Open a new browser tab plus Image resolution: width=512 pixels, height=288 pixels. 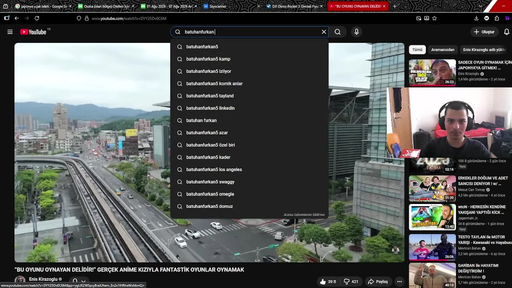tap(395, 6)
